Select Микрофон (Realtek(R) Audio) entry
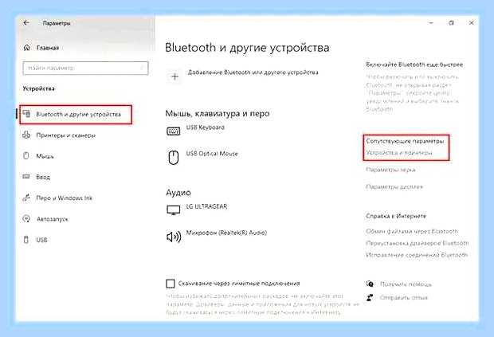Image resolution: width=494 pixels, height=337 pixels. [226, 233]
